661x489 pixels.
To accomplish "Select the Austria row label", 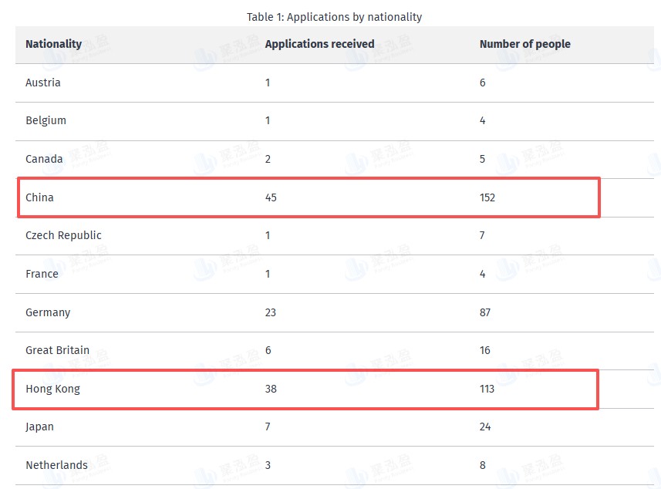I will click(42, 83).
